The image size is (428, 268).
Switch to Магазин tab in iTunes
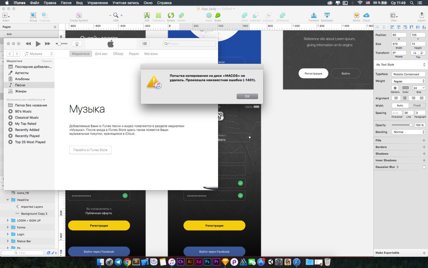[x=151, y=54]
